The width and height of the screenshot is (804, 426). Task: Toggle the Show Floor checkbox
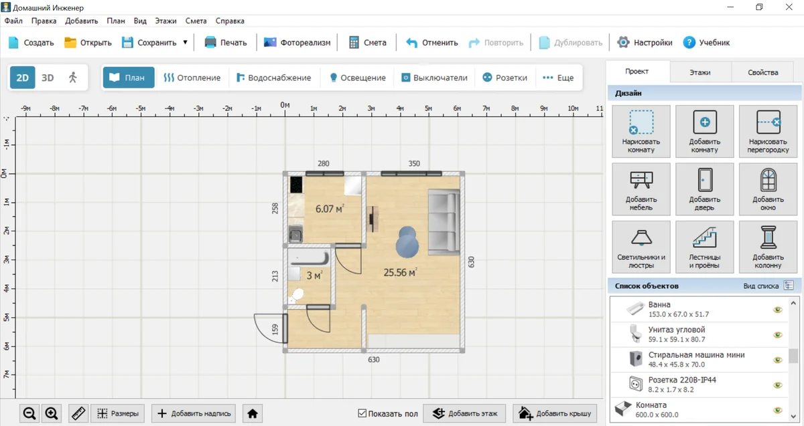click(x=362, y=414)
